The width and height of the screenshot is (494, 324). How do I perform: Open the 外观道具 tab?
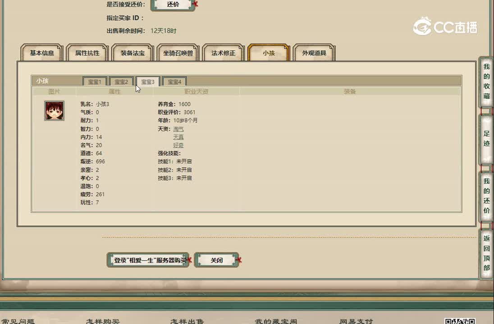[x=314, y=53]
